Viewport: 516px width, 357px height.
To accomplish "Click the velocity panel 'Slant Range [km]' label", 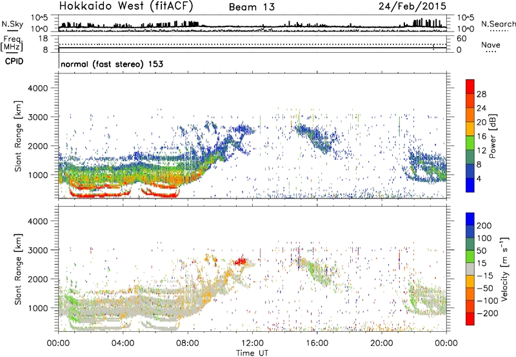I will click(18, 269).
